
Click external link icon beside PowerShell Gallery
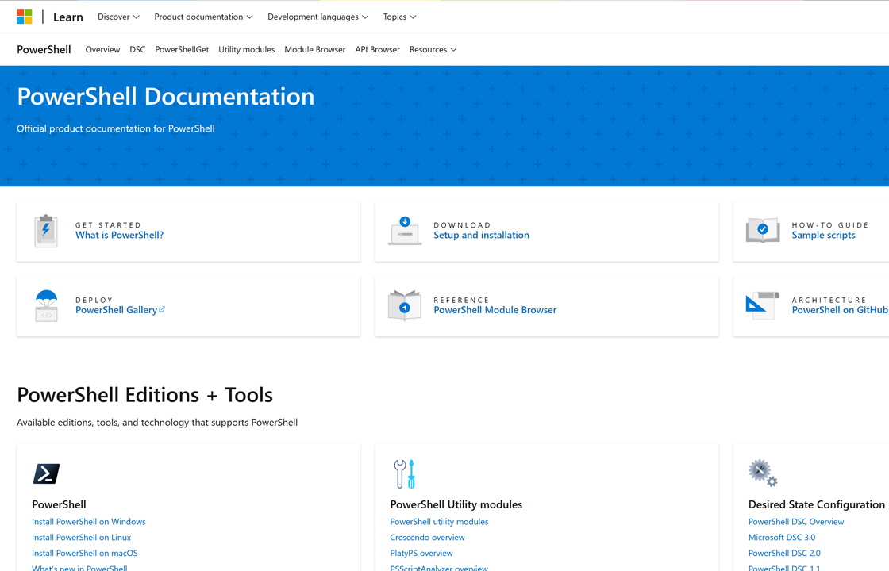coord(162,309)
